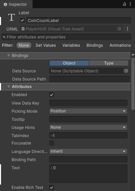Select the Set Values filter
Screen dimensions: 135x191
[x=46, y=45]
